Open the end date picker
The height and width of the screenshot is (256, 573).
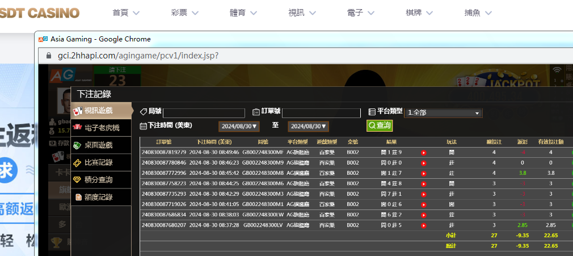[x=308, y=127]
